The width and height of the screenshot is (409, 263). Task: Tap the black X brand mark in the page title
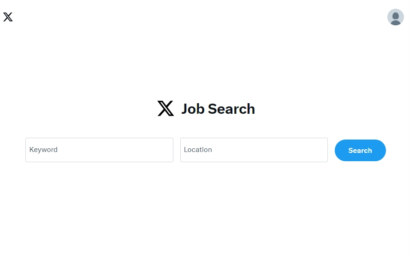[166, 108]
